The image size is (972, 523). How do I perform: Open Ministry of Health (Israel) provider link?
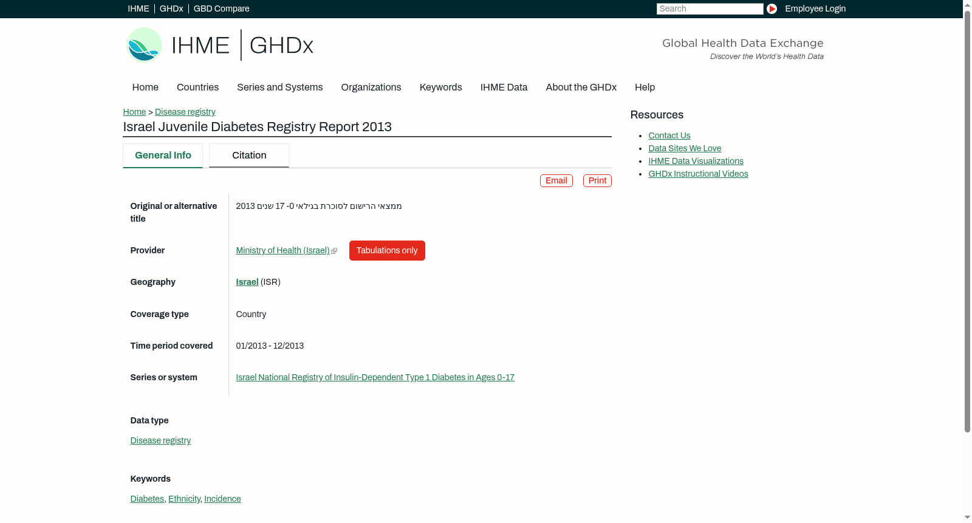(x=282, y=250)
